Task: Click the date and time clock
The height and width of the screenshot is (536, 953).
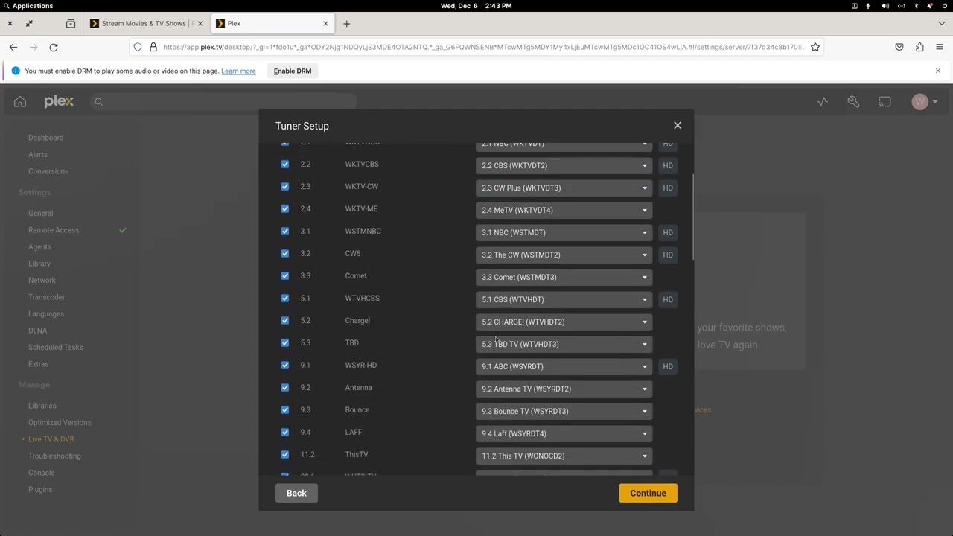Action: (x=476, y=6)
